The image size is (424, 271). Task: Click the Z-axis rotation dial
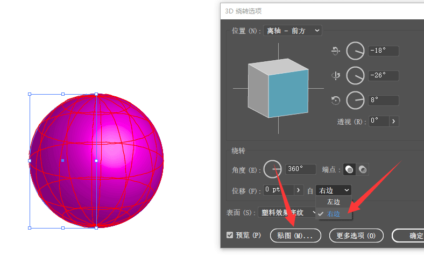355,100
